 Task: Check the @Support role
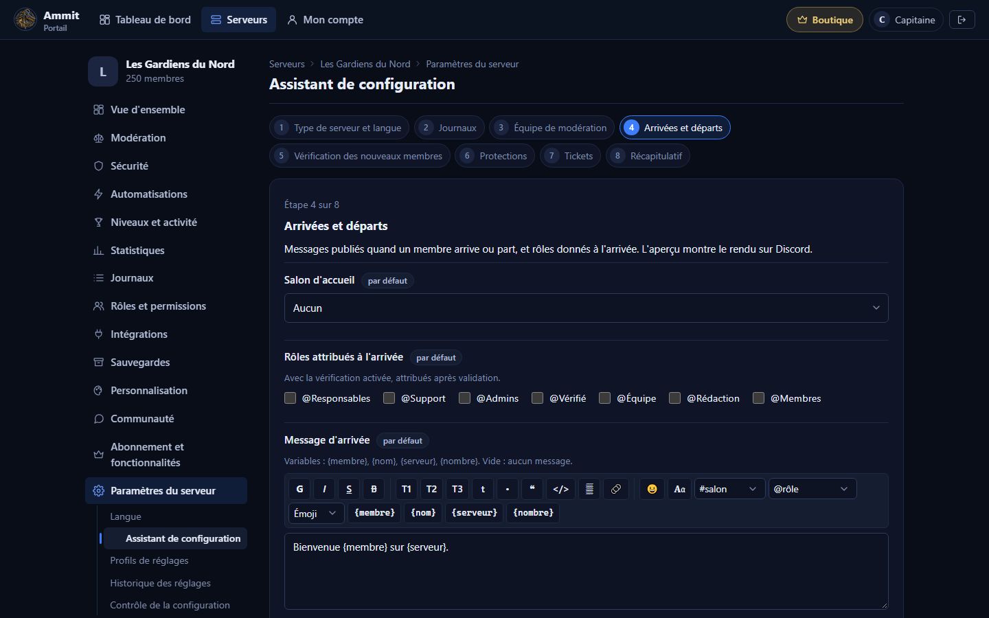point(389,398)
